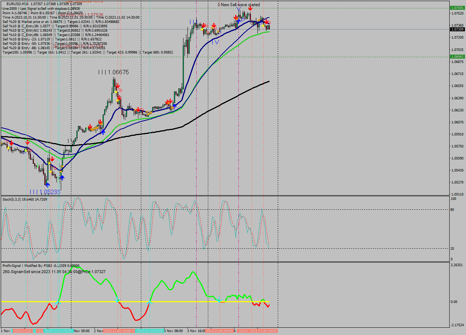The width and height of the screenshot is (466, 335).
Task: Click the "3 Nov 08:00" time axis label
Action: pos(173,331)
